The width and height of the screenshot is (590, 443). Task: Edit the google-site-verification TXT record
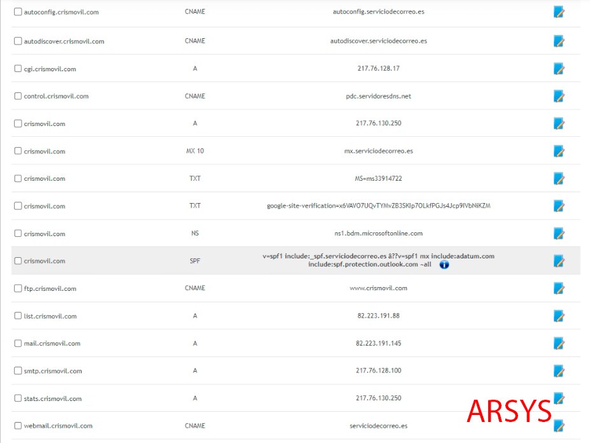click(x=559, y=206)
